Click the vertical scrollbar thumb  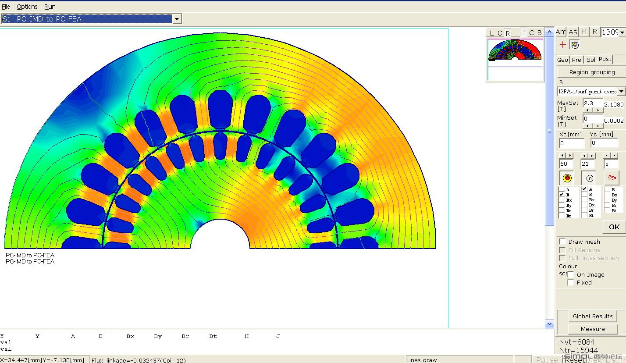549,131
